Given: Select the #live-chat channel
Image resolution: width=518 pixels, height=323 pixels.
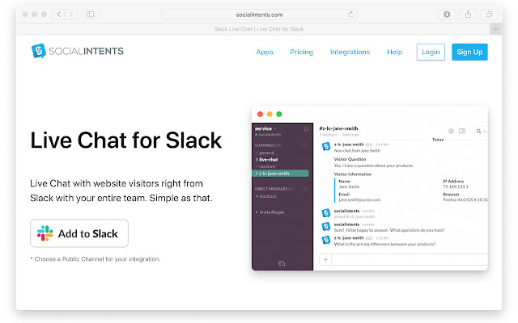Looking at the screenshot, I should tap(268, 160).
